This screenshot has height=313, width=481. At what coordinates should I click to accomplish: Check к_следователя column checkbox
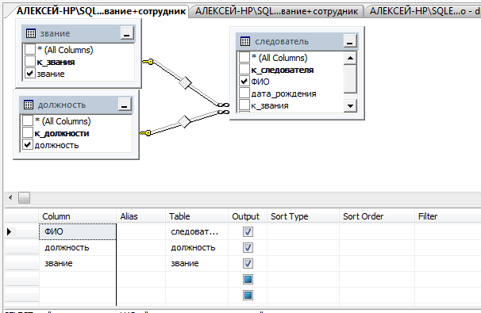[244, 69]
